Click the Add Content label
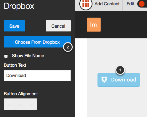Screen dimensions: 147x117 pyautogui.click(x=107, y=4)
